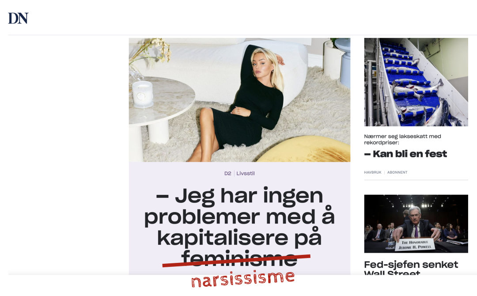477x296 pixels.
Task: Click the yellow cushion in main photo
Action: (305, 149)
